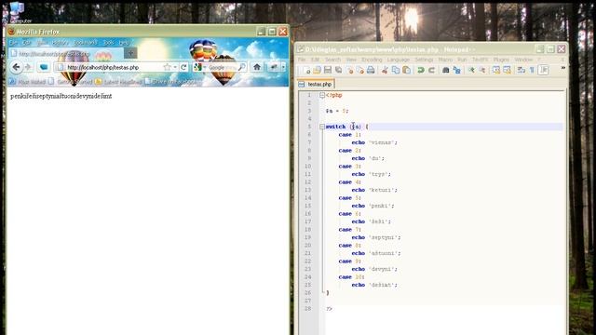Open the Settings menu in Notepad++

click(x=424, y=60)
